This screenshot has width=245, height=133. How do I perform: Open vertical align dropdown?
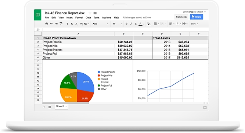pos(178,24)
